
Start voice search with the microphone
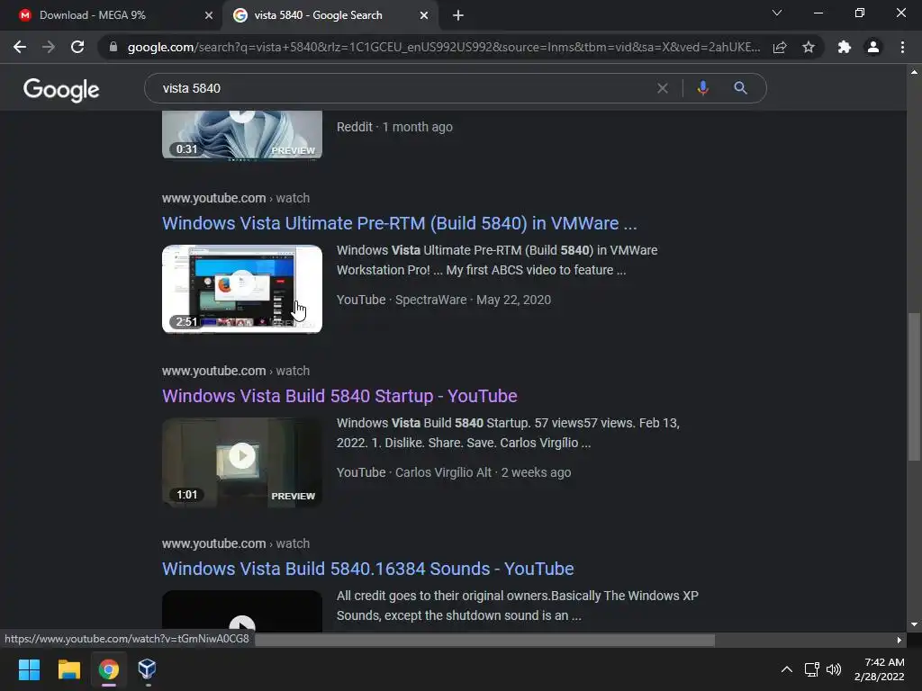[x=702, y=88]
